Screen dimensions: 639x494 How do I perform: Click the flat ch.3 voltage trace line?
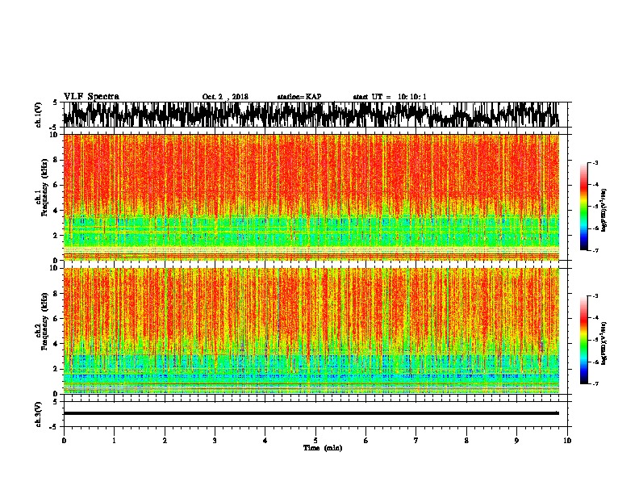tap(311, 413)
